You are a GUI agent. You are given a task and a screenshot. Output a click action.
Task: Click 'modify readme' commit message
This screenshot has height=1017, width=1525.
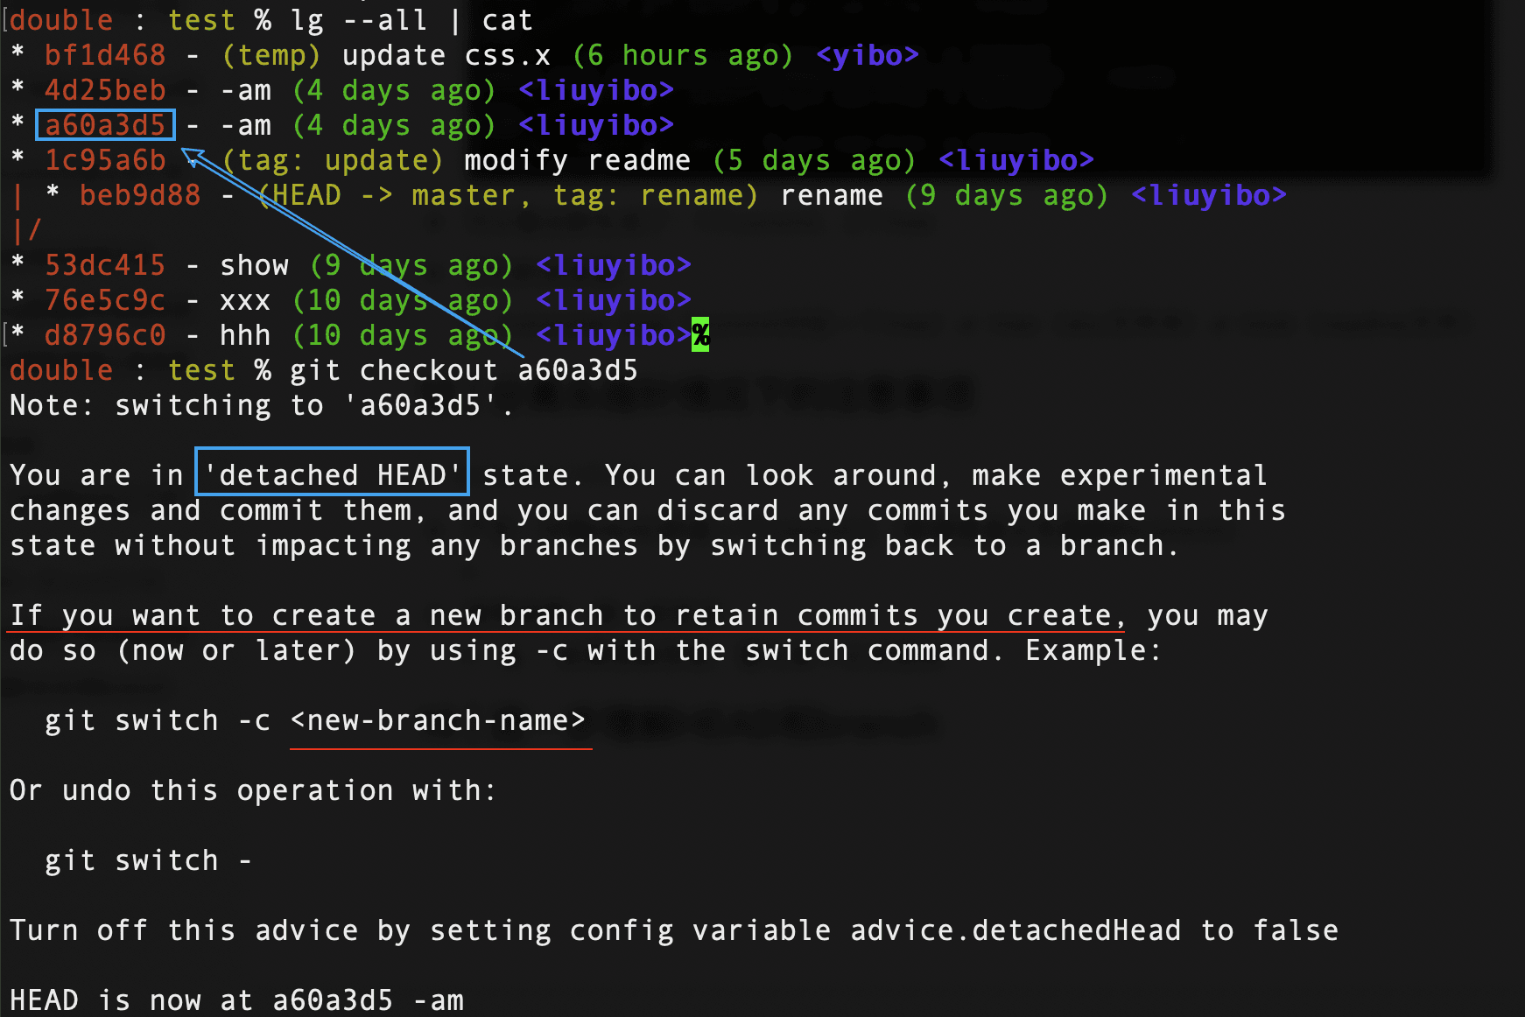pos(578,160)
